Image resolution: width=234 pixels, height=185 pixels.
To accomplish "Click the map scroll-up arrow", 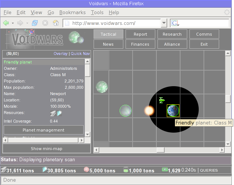I will tap(228, 53).
